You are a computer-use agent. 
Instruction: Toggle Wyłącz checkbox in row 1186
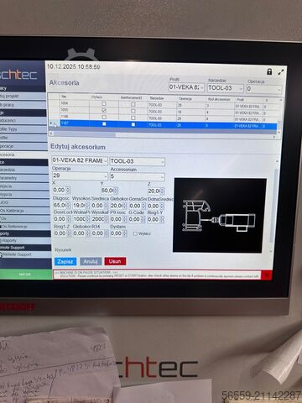pos(104,117)
